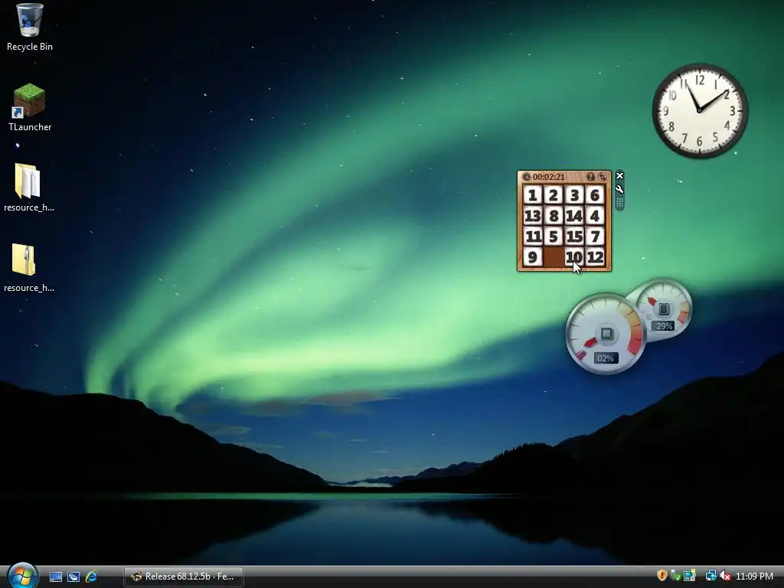Slide puzzle tile 9 into gap
This screenshot has width=784, height=588.
pos(533,257)
